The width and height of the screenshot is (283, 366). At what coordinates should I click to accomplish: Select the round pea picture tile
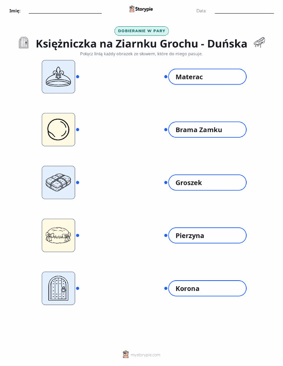point(58,130)
